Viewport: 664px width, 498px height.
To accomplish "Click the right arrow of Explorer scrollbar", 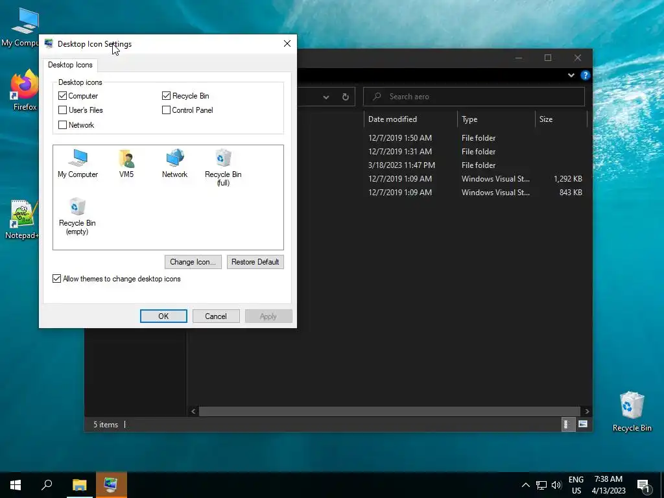I will (587, 412).
